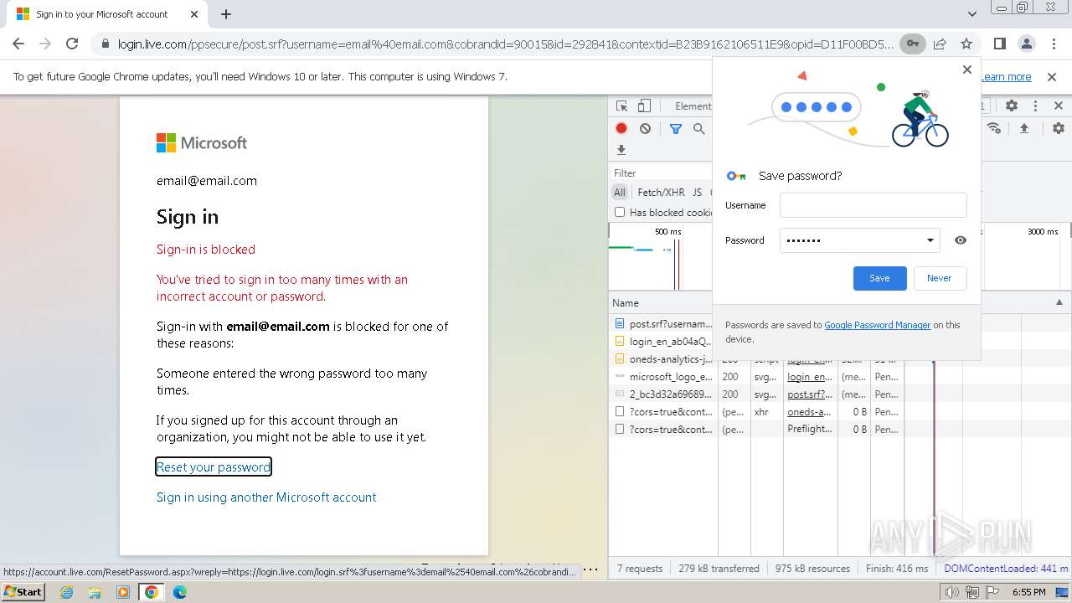1072x603 pixels.
Task: Select oneds-analytics-j... request row
Action: (x=662, y=358)
